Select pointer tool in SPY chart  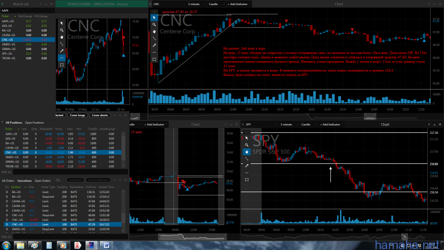pos(247,138)
